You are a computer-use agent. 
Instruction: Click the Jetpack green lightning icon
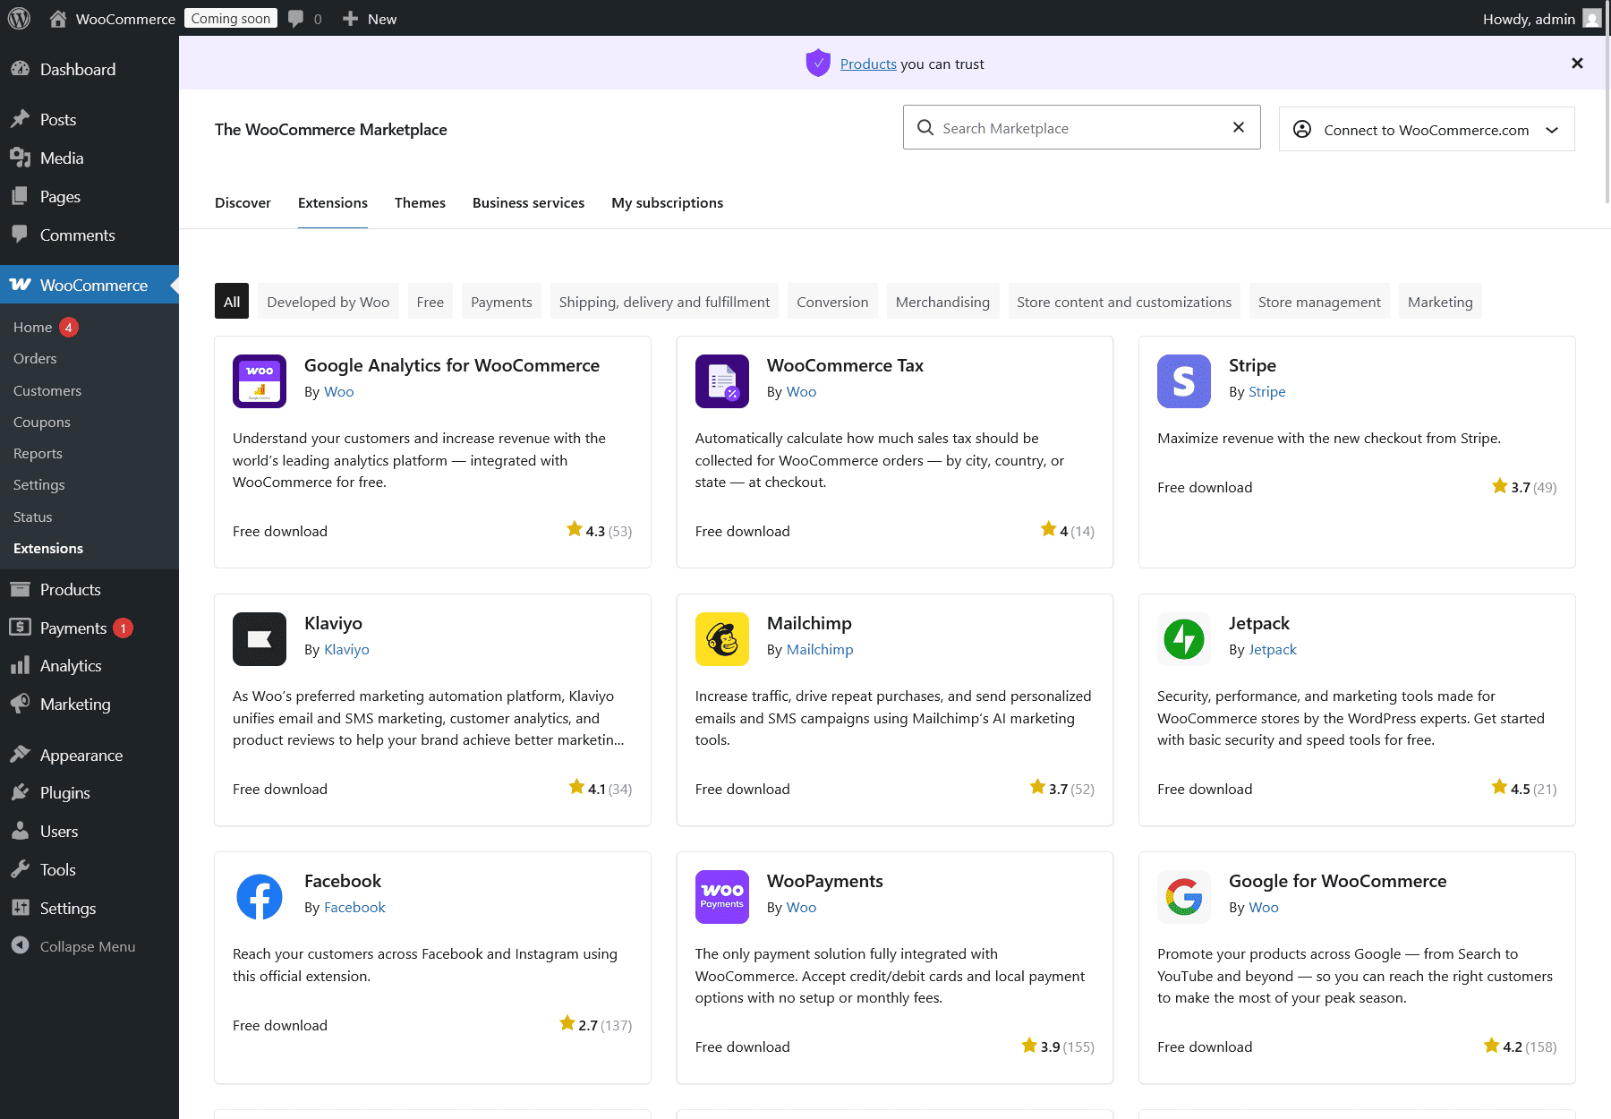[x=1183, y=639]
